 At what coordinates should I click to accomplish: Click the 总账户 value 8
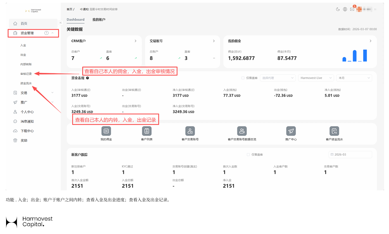(151, 58)
